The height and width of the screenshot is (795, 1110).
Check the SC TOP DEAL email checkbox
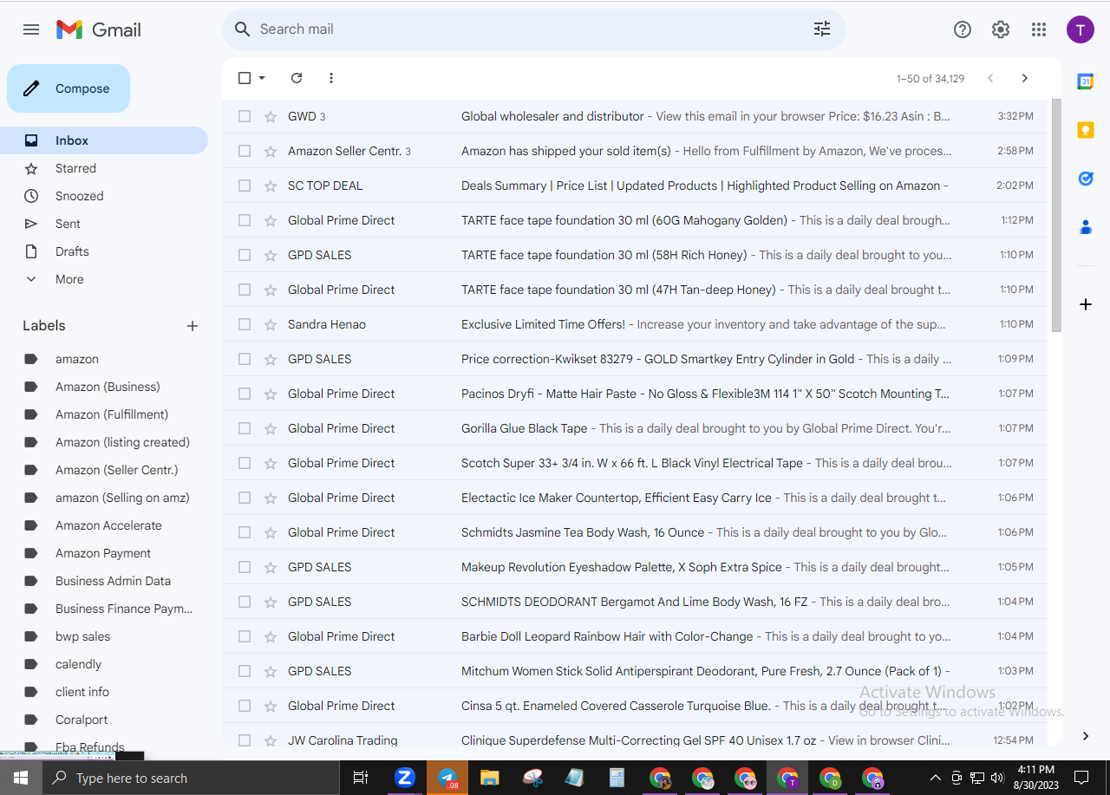(245, 186)
